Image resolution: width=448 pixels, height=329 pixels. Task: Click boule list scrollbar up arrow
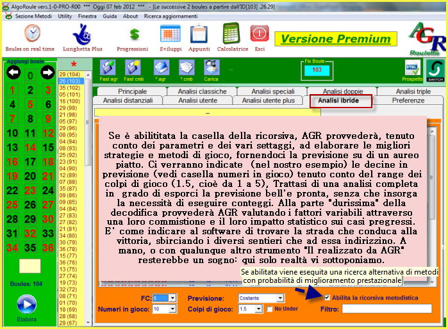[x=88, y=75]
